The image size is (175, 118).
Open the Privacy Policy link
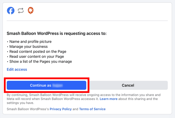coord(61,109)
